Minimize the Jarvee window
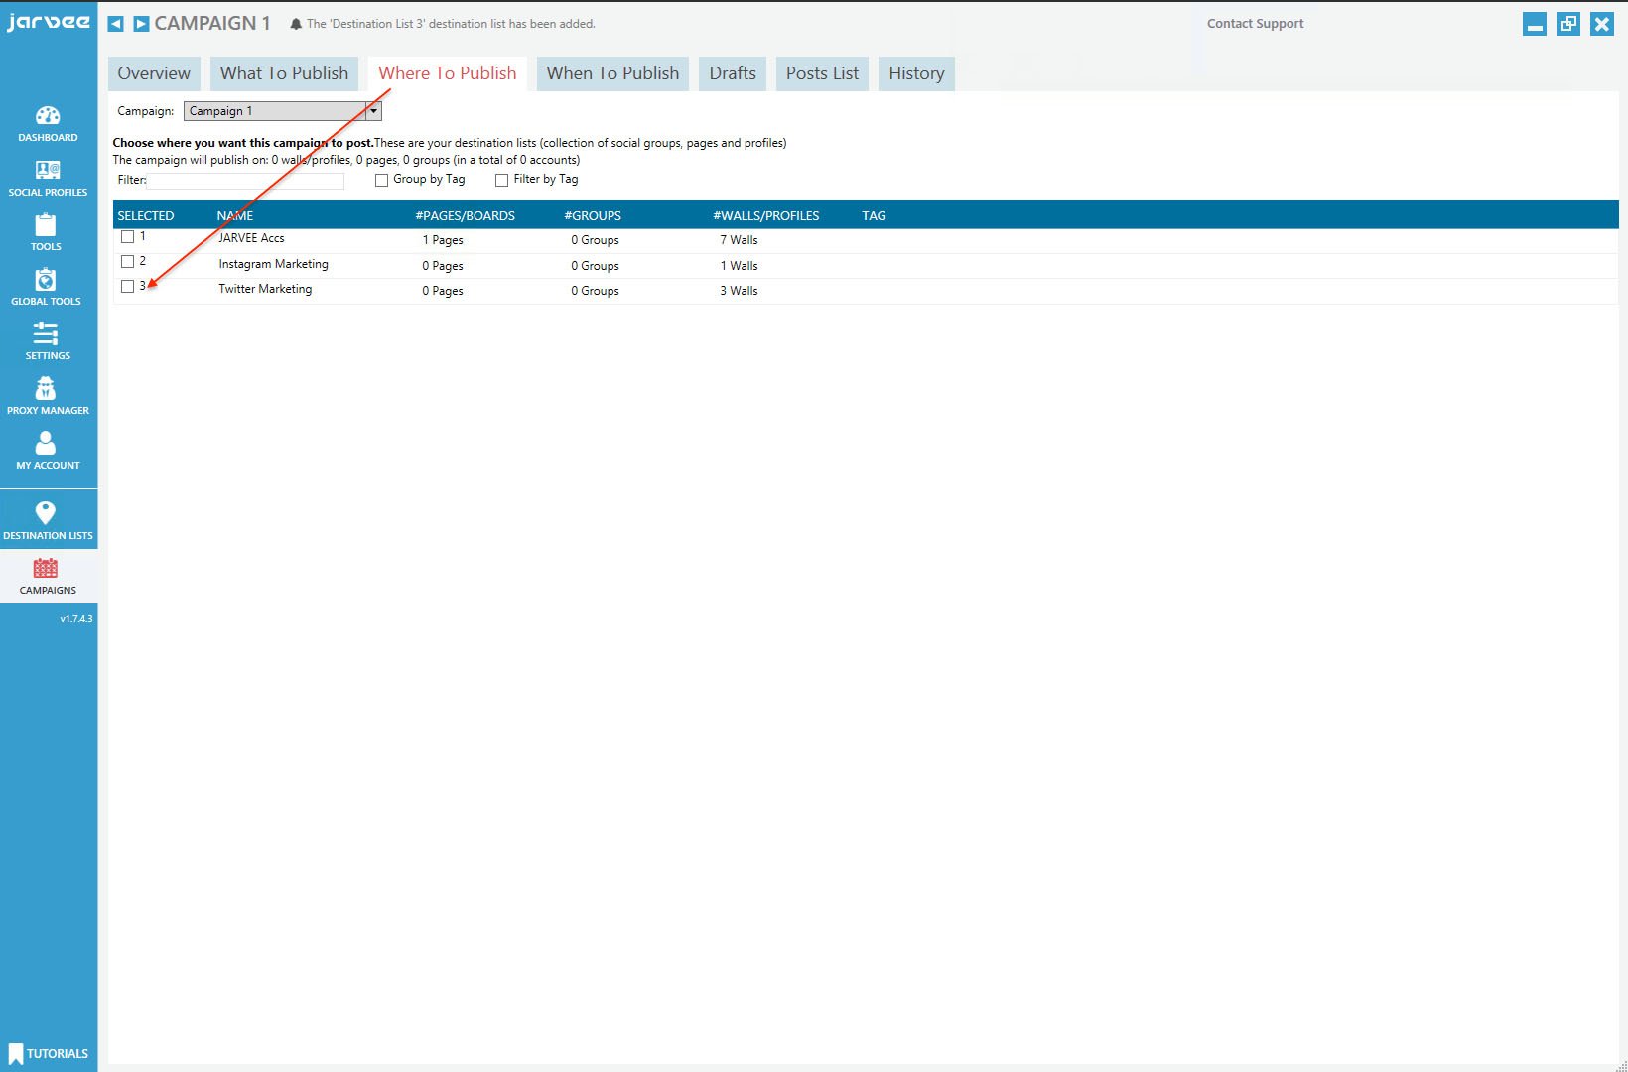The width and height of the screenshot is (1628, 1072). 1535,24
